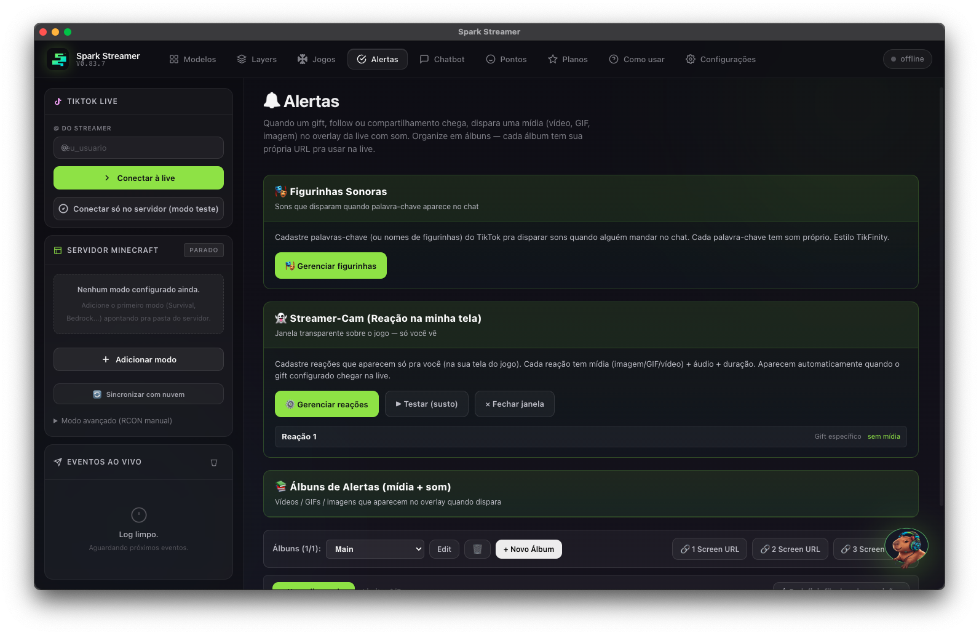Click the page vertical scrollbar
This screenshot has width=979, height=635.
click(941, 295)
